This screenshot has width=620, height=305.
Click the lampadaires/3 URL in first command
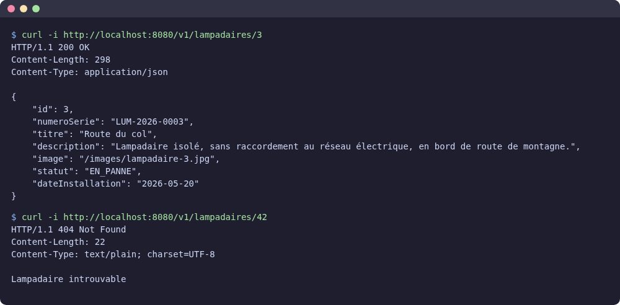pyautogui.click(x=162, y=35)
